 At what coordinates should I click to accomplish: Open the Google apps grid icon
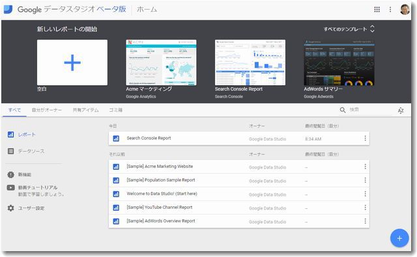[377, 10]
